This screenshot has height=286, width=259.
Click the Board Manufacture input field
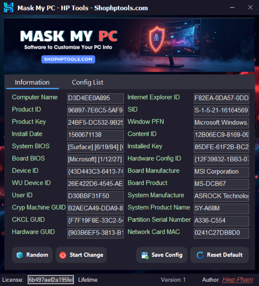[221, 172]
